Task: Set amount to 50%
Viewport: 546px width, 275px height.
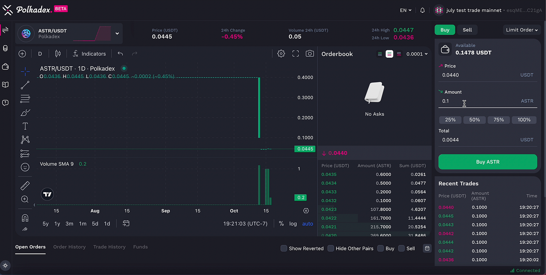Action: [x=475, y=120]
